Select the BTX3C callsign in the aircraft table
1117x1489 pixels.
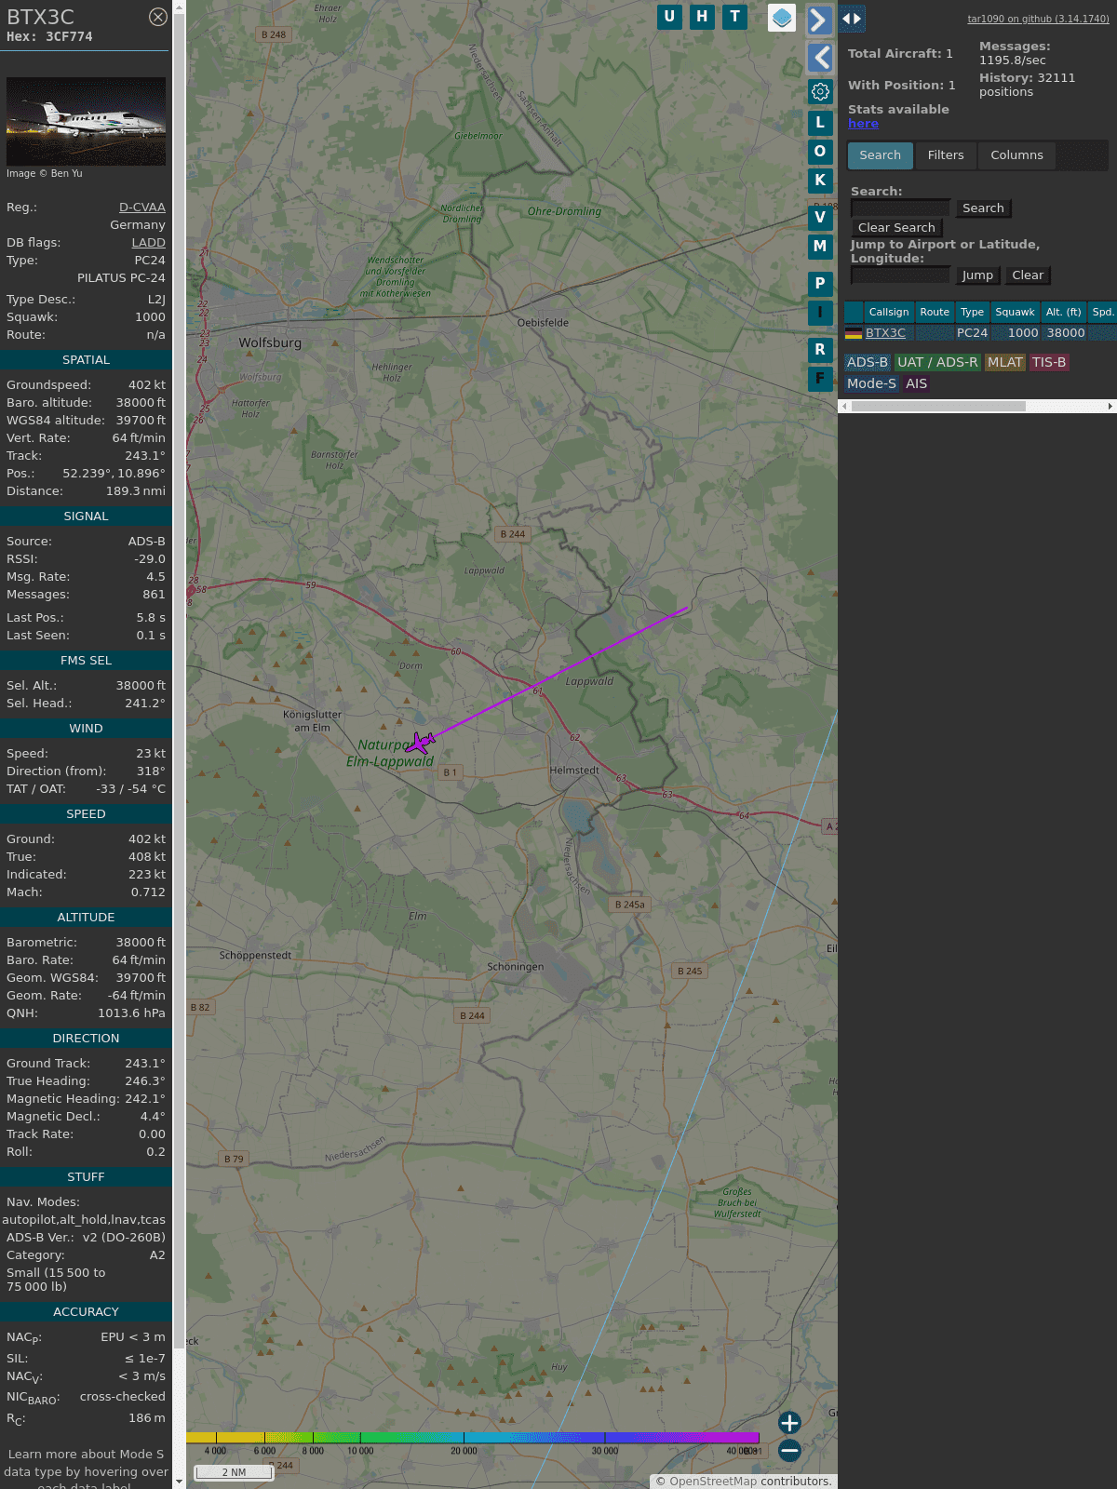point(885,333)
